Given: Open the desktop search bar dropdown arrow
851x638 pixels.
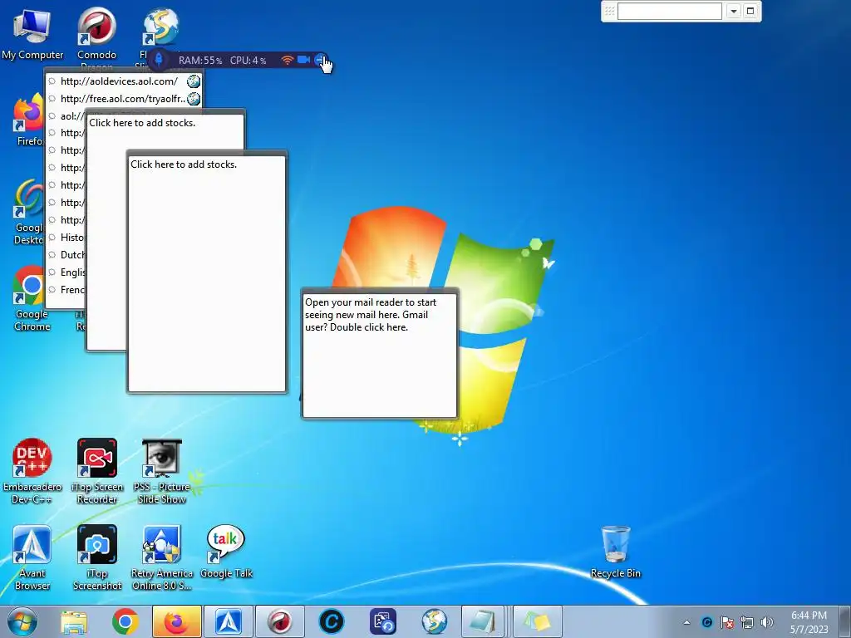Looking at the screenshot, I should (x=733, y=11).
